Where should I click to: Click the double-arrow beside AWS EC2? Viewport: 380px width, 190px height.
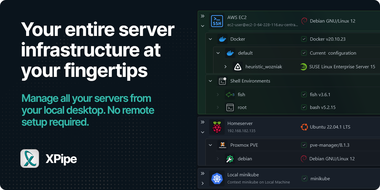click(203, 16)
